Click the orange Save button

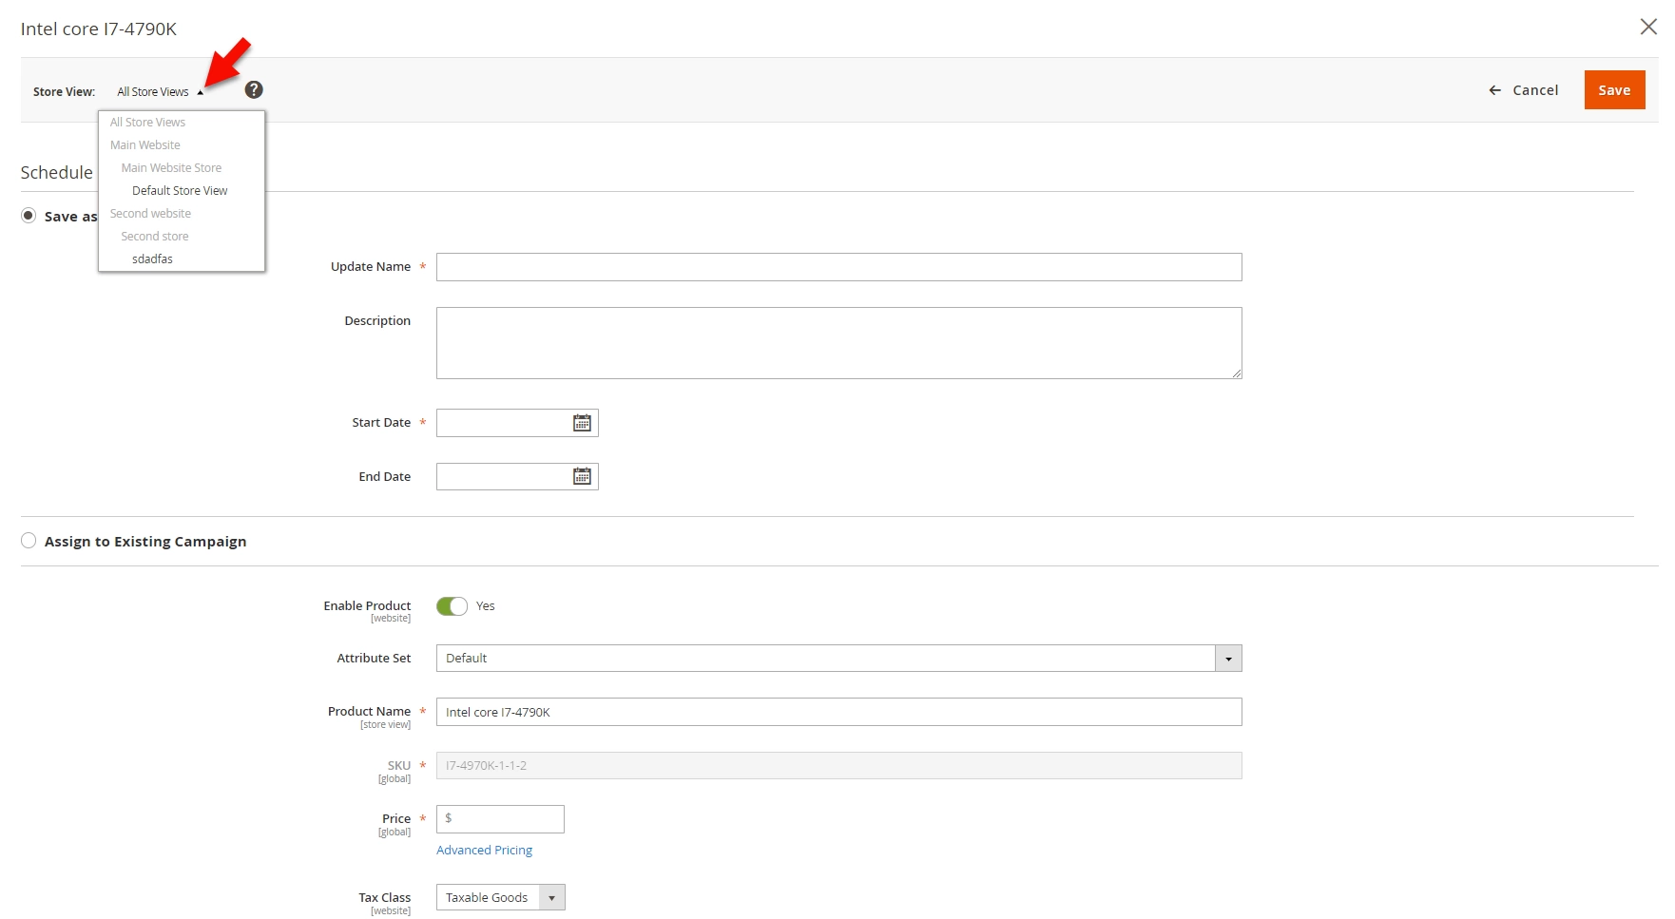(x=1614, y=90)
